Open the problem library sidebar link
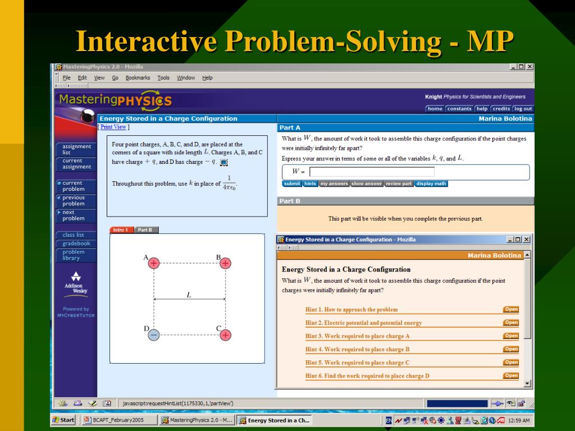575x431 pixels. 76,255
